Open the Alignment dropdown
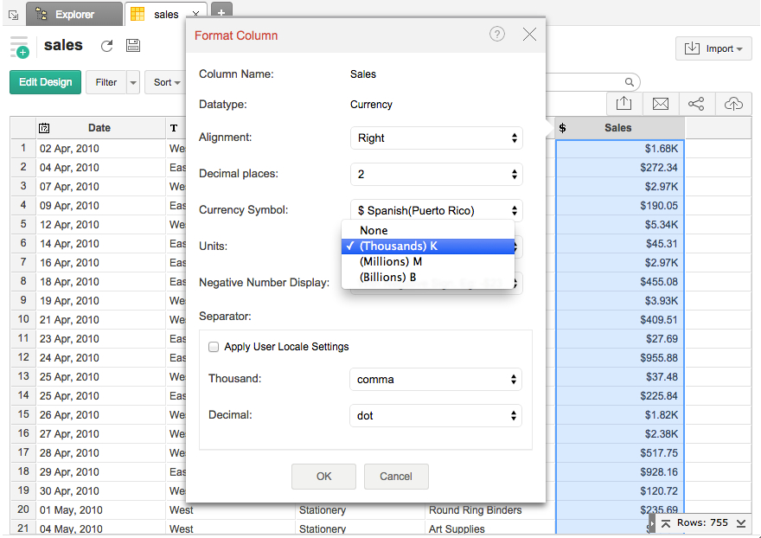The image size is (761, 538). (x=436, y=138)
